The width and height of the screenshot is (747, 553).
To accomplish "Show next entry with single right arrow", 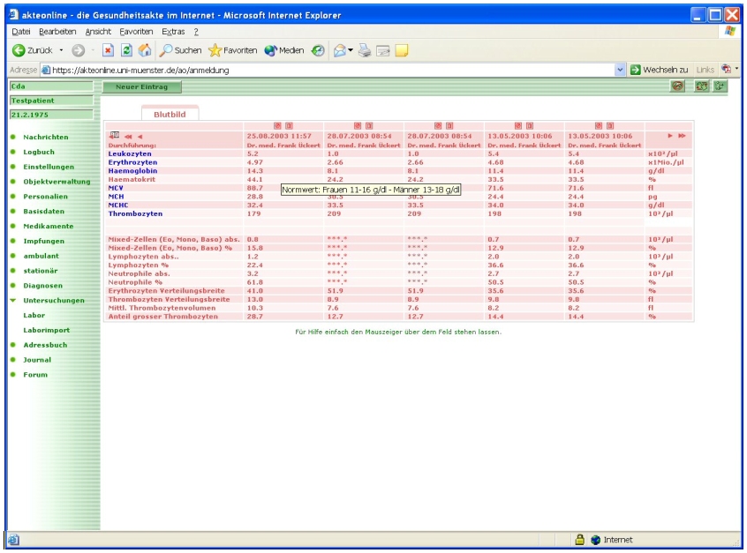I will tap(670, 136).
